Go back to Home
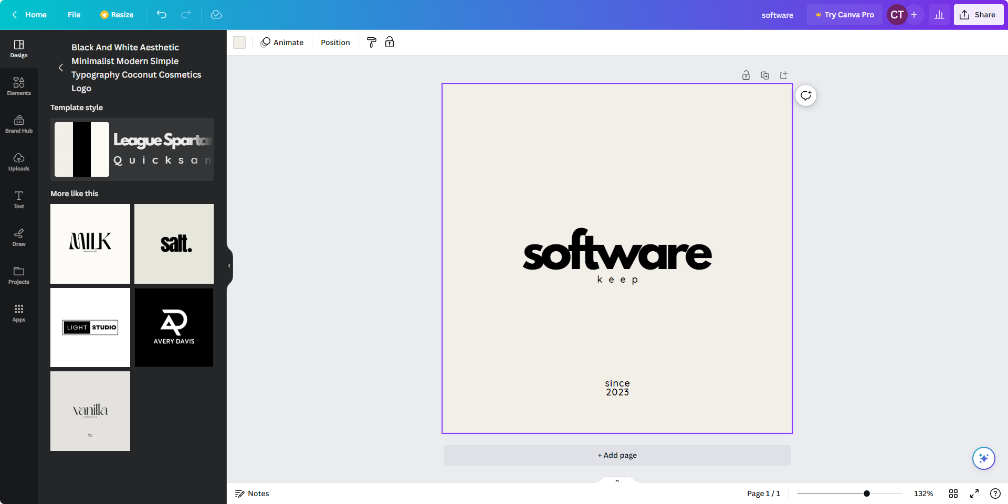 click(x=29, y=15)
